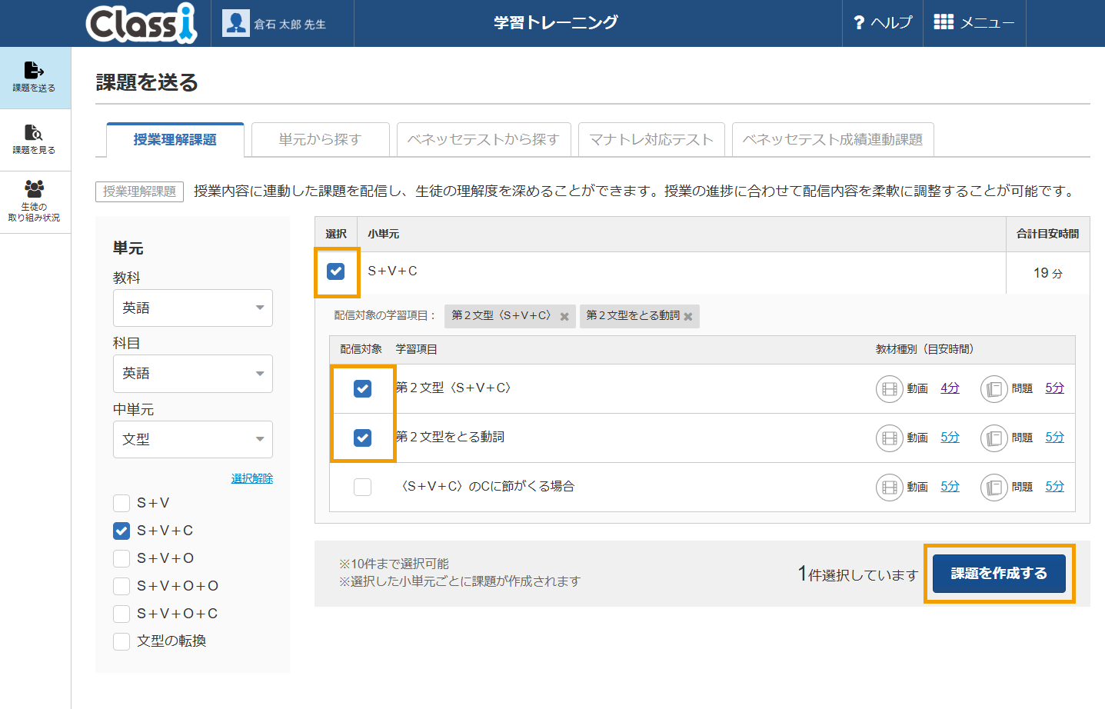Screen dimensions: 1105x709
Task: Click problem icon for 第2文型をとる動詞
Action: coord(994,438)
